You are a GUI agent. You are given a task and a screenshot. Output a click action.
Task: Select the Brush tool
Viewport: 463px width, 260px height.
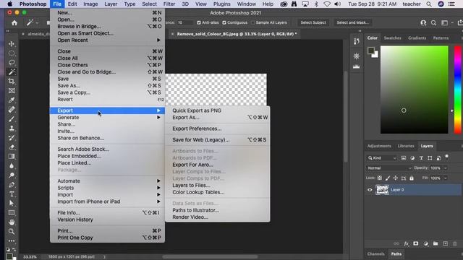[x=12, y=118]
